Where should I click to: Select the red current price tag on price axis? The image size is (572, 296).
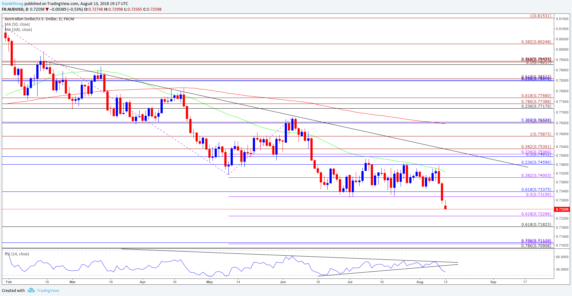(562, 209)
